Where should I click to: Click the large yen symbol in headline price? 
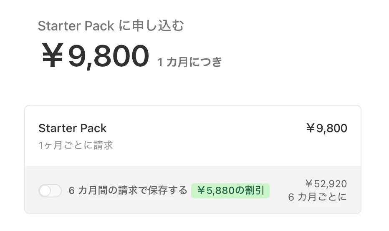tap(52, 55)
